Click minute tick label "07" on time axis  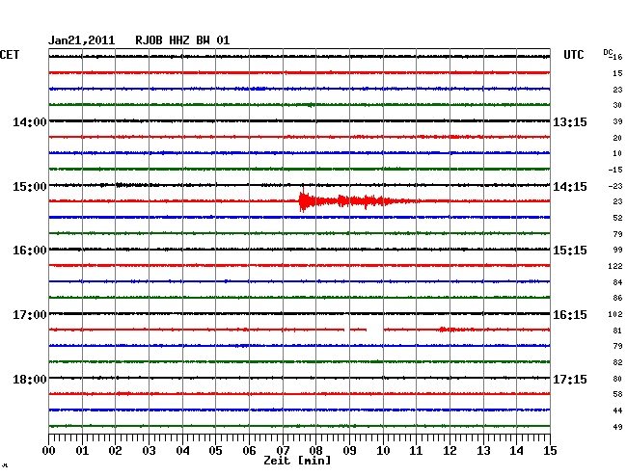(x=283, y=451)
